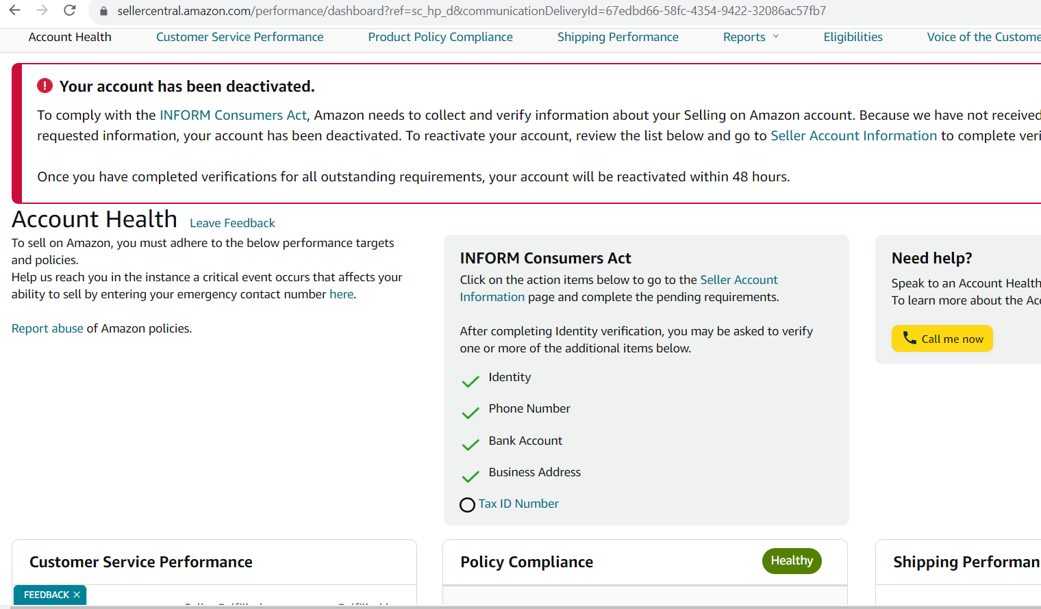Image resolution: width=1041 pixels, height=609 pixels.
Task: Click the Bank Account green checkmark
Action: point(471,445)
